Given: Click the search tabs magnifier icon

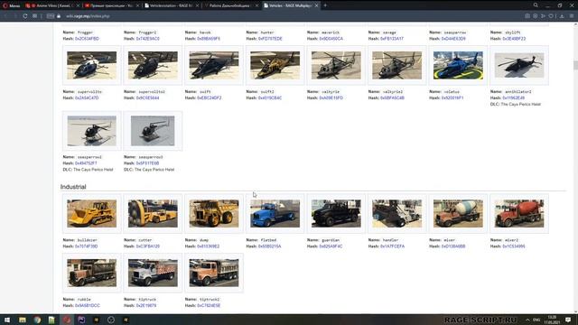Looking at the screenshot, I should coord(536,5).
